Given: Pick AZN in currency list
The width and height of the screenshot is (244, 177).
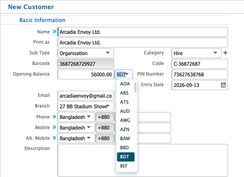Looking at the screenshot, I should click(x=125, y=130).
